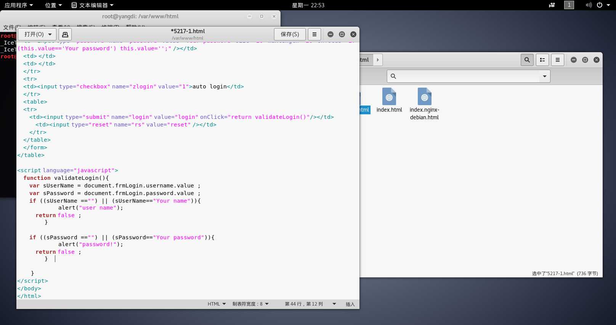Close the root@yangdi terminal window

[274, 16]
